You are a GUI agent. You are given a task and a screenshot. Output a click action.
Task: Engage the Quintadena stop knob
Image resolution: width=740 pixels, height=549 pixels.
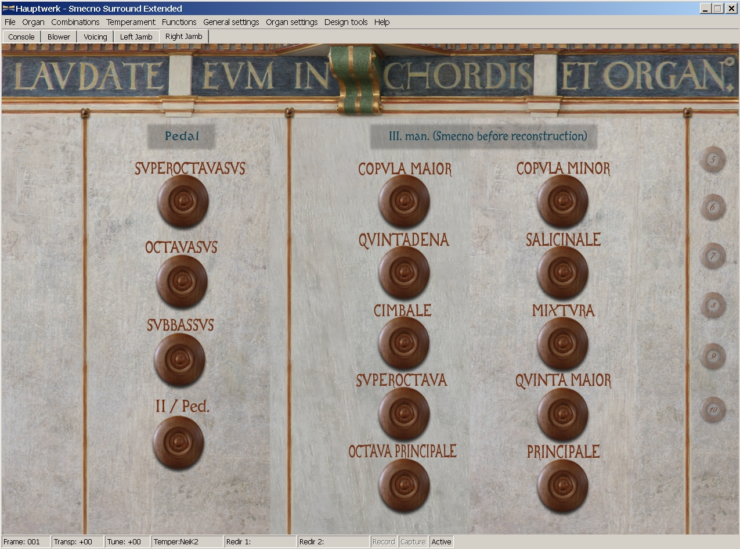coord(404,272)
